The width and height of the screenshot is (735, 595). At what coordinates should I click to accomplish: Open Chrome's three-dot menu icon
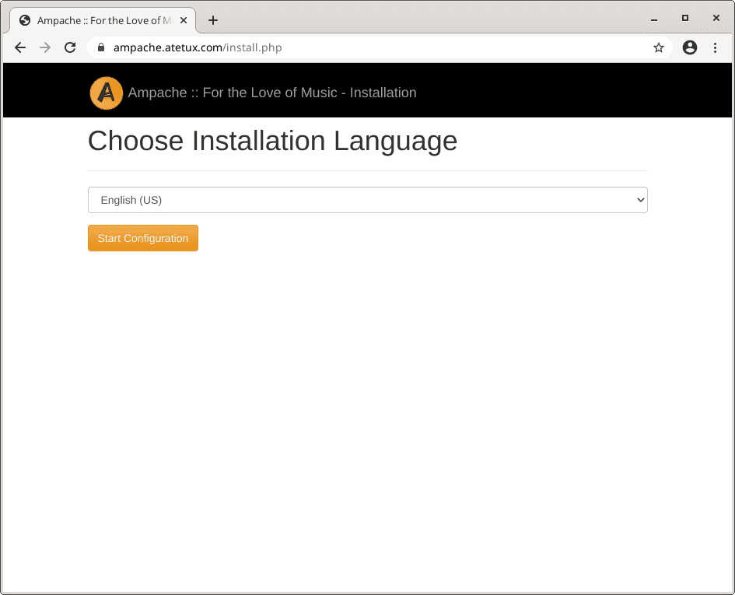tap(716, 47)
